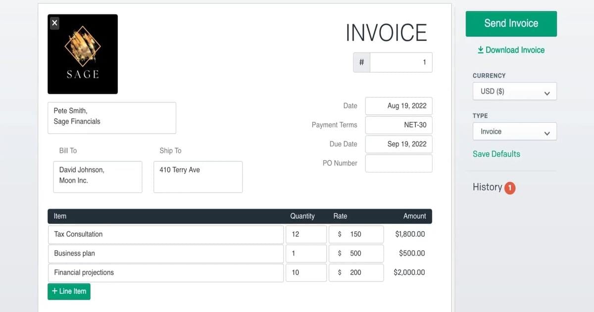594x312 pixels.
Task: Click the $1,800.00 amount
Action: (x=410, y=234)
